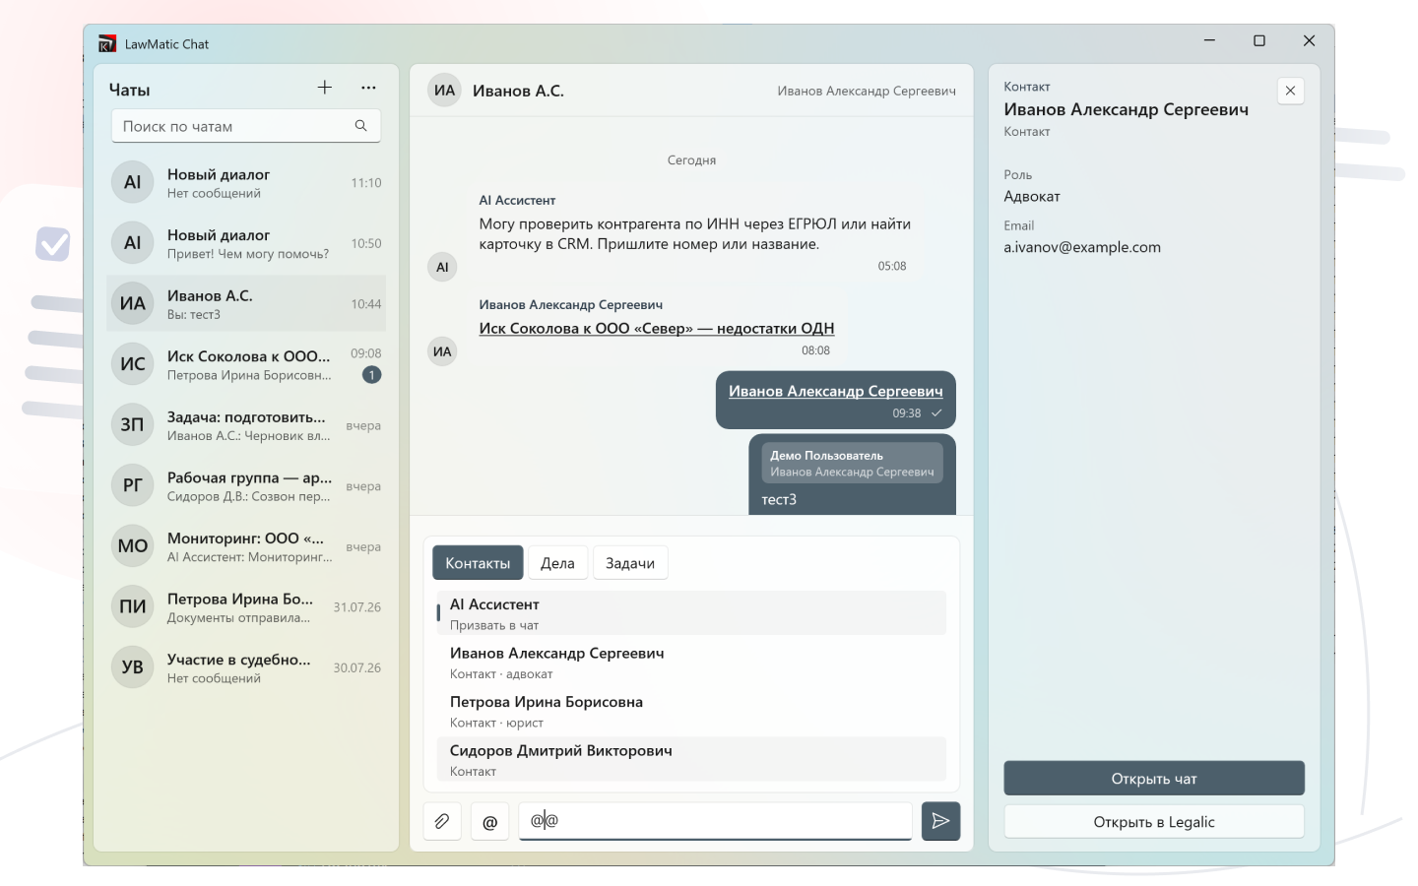Viewport: 1418px width, 886px height.
Task: Click the ЗП avatar in chat list
Action: click(x=133, y=425)
